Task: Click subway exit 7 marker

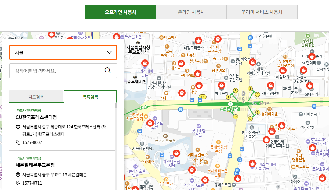Action: point(236,117)
